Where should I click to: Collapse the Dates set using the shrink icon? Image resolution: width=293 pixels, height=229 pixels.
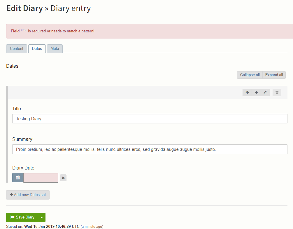click(265, 92)
